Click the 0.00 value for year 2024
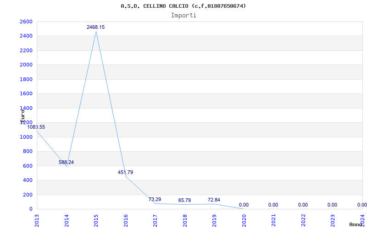The image size is (367, 229). [x=362, y=205]
